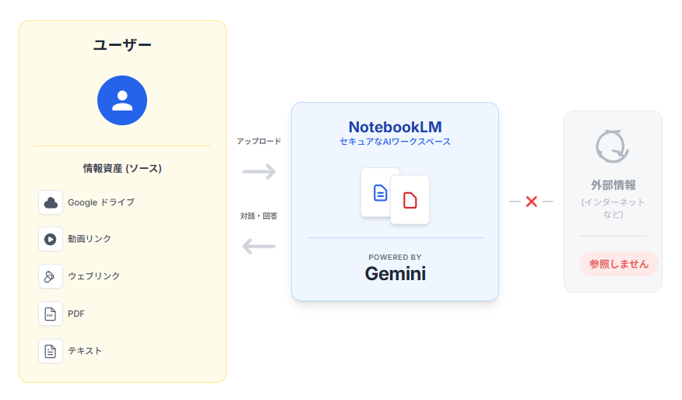Click the POWERED BY caption

tap(395, 258)
